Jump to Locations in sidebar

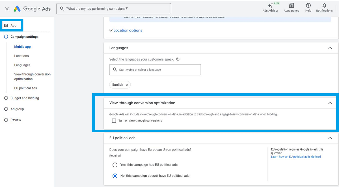pyautogui.click(x=22, y=56)
